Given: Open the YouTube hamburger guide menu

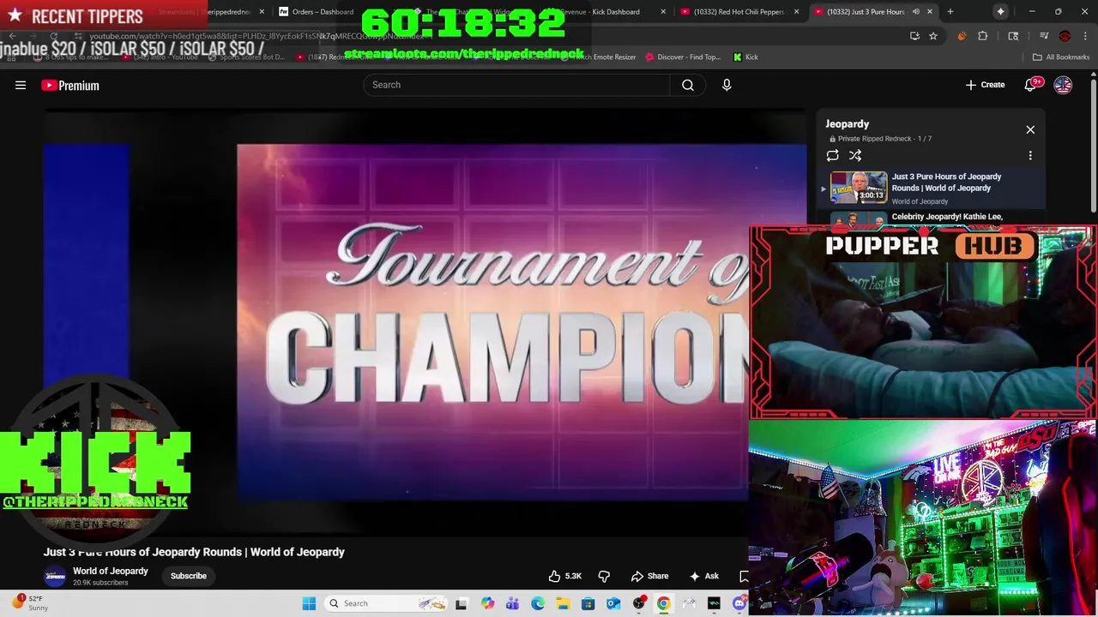Looking at the screenshot, I should pyautogui.click(x=21, y=85).
